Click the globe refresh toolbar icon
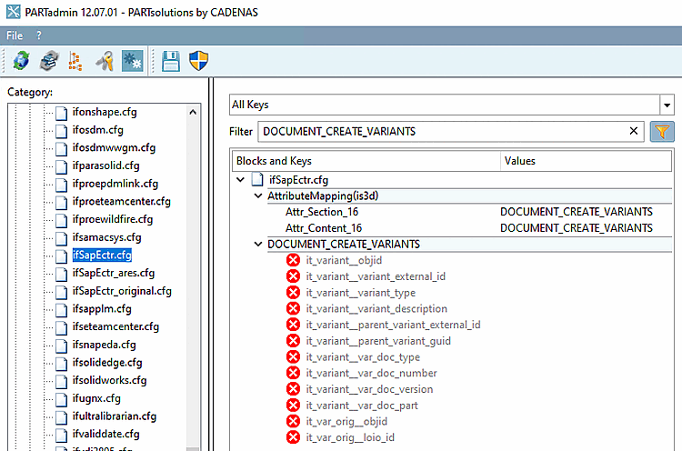This screenshot has height=451, width=682. (21, 61)
